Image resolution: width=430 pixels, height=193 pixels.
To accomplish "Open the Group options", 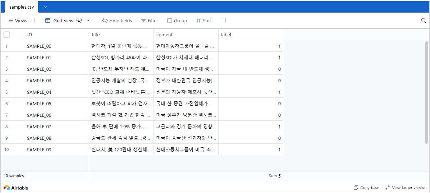I will 177,20.
